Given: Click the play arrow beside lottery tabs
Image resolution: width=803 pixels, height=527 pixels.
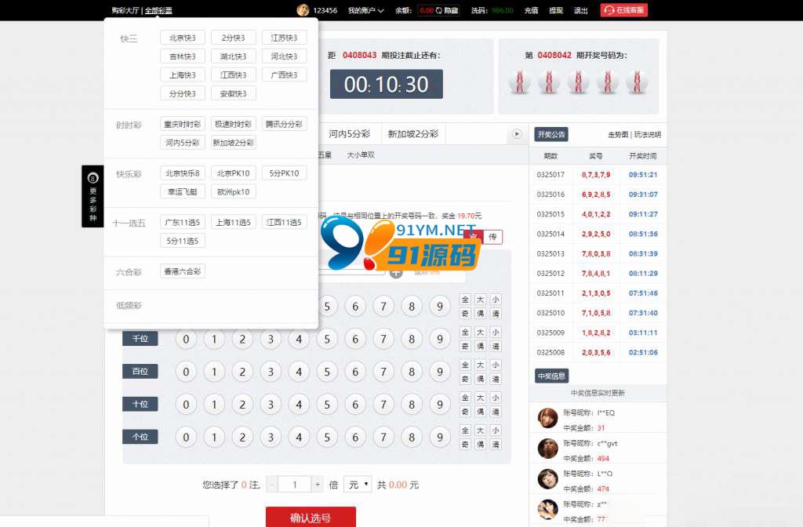Looking at the screenshot, I should coord(517,133).
